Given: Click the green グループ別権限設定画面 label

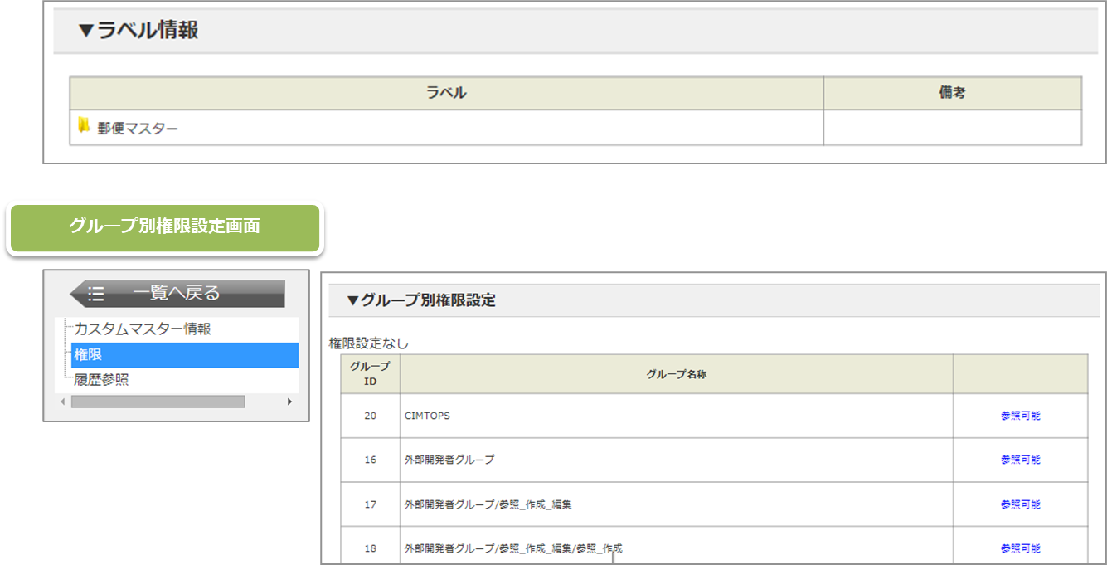Looking at the screenshot, I should click(x=164, y=226).
